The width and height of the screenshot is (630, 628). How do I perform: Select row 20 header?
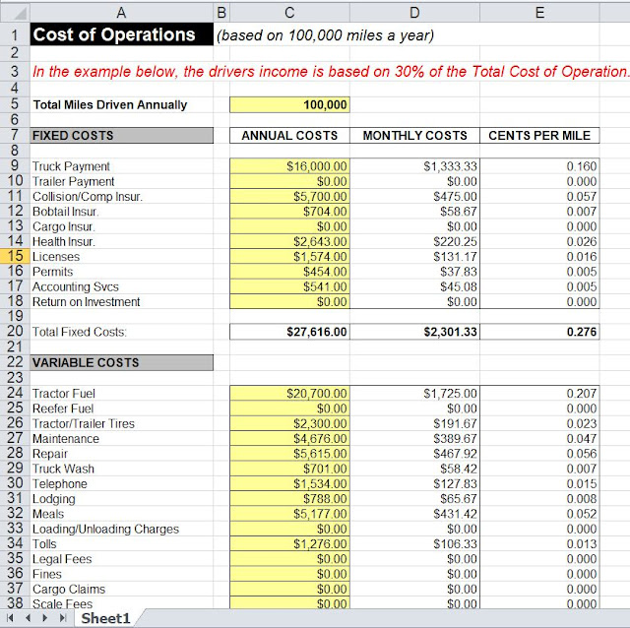pyautogui.click(x=15, y=332)
